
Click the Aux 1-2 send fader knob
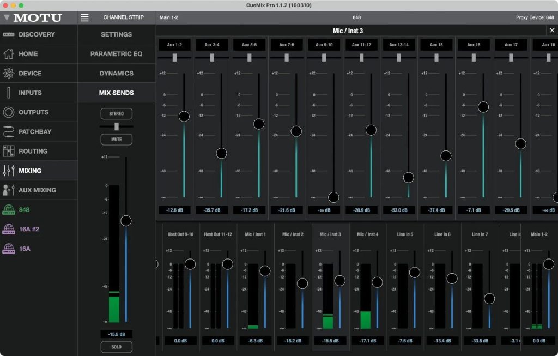184,116
